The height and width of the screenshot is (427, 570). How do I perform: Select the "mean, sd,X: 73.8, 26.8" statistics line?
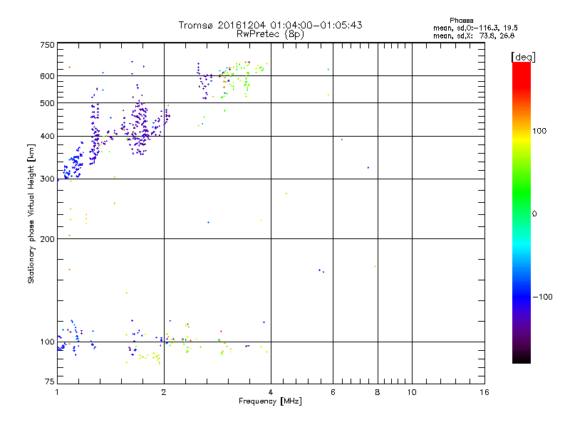474,36
